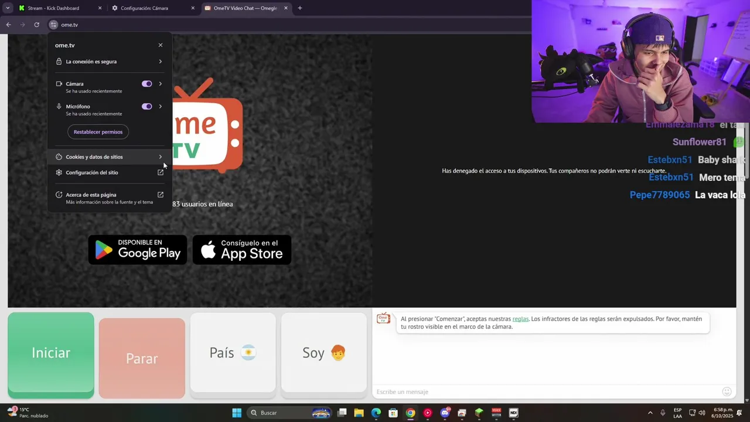Click the OmeTV avatar beside rules message
This screenshot has width=750, height=422.
pos(383,318)
